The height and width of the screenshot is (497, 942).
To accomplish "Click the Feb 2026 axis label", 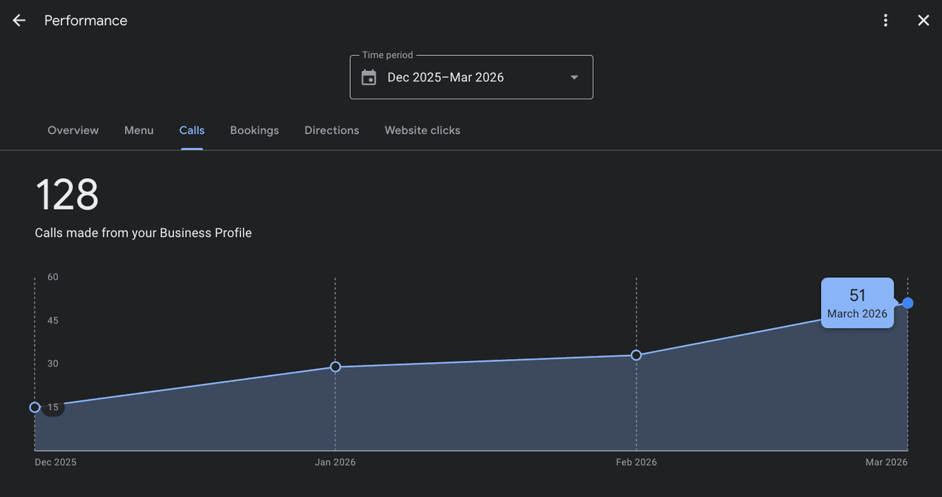I will 636,462.
